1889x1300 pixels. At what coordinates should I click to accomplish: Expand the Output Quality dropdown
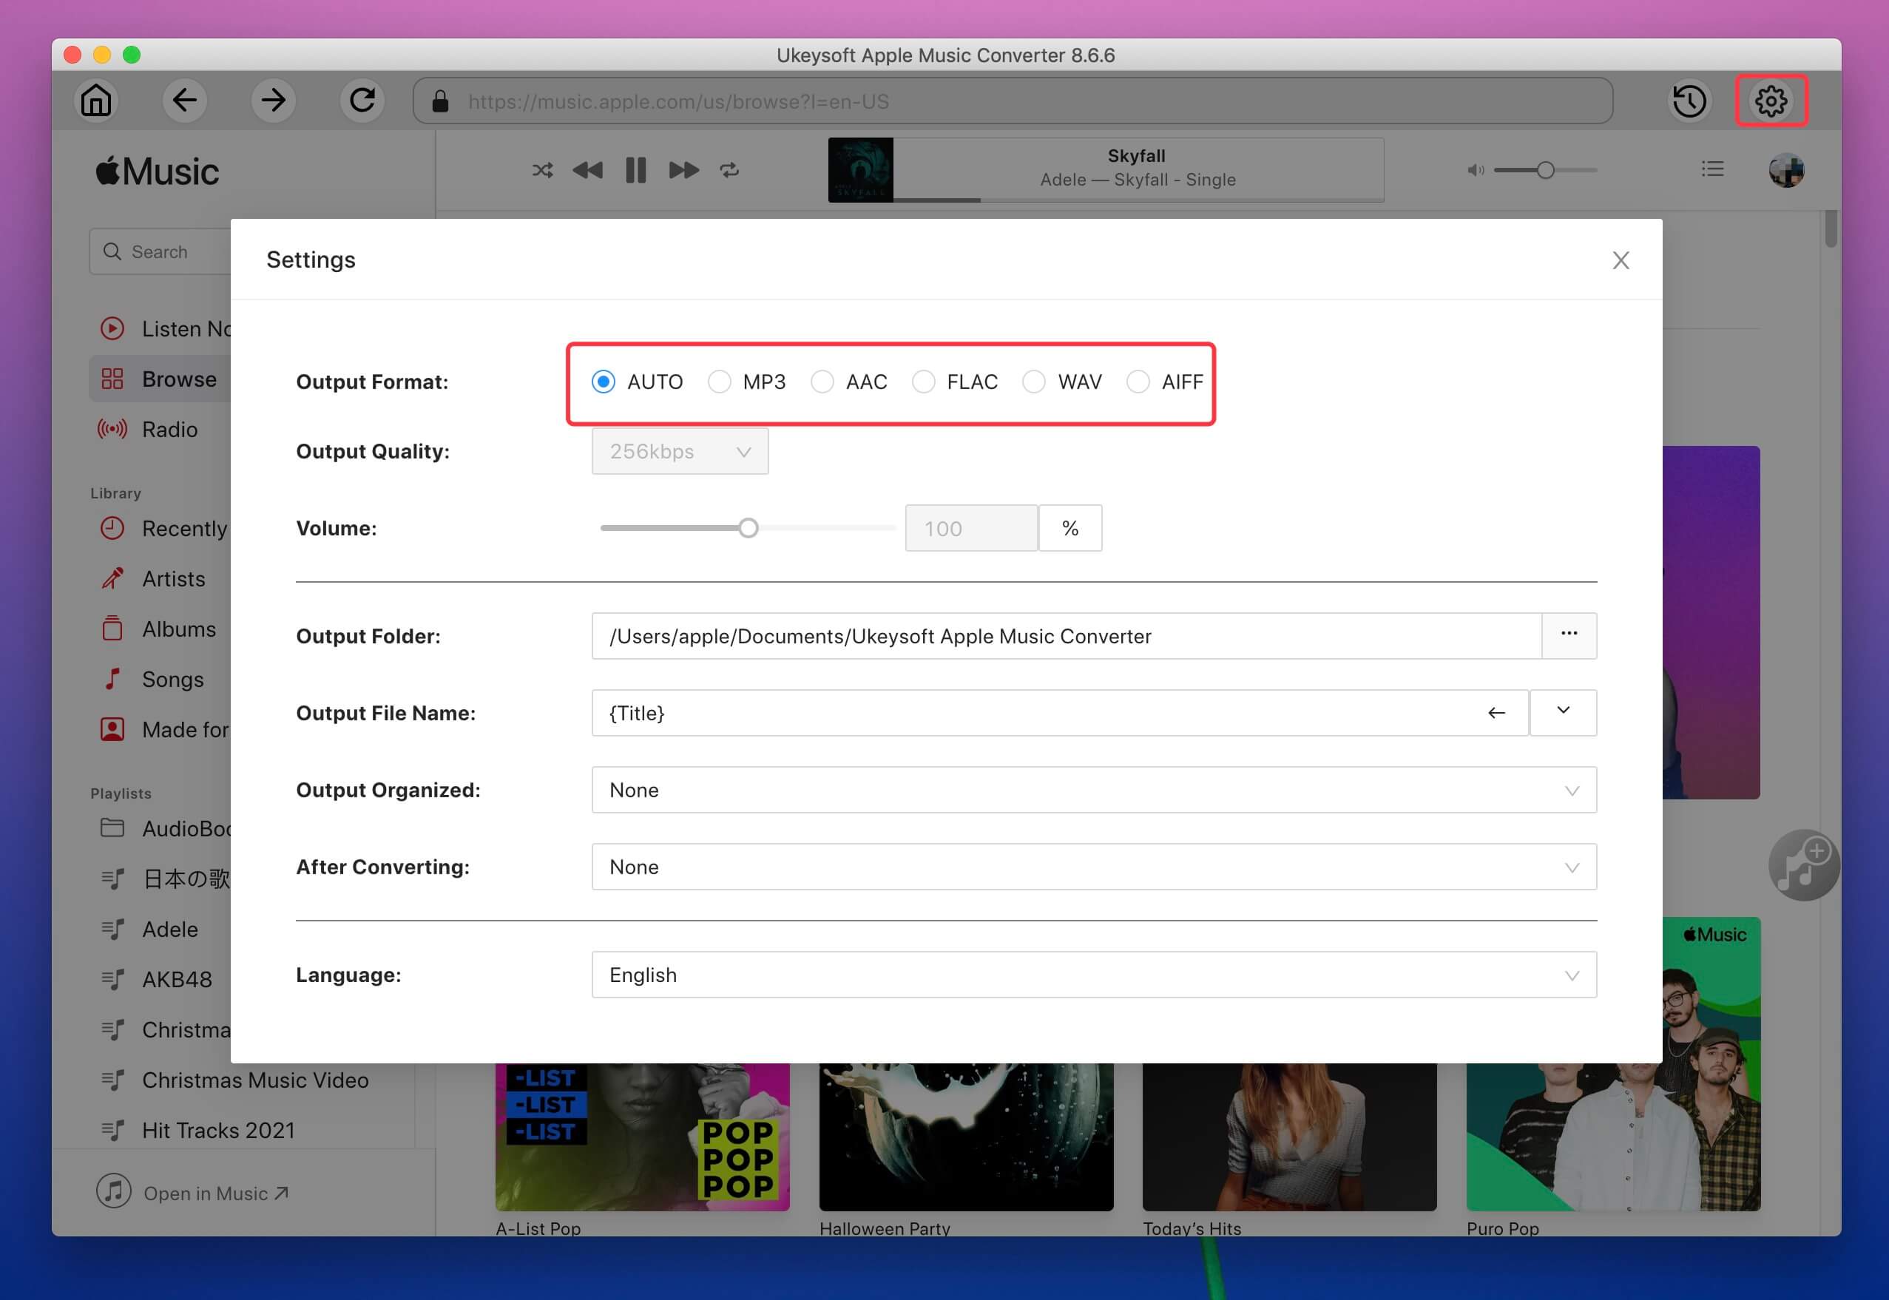tap(679, 450)
